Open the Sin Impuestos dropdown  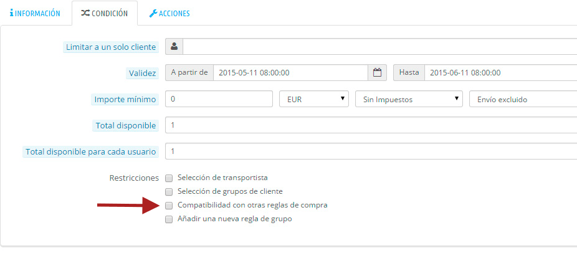pos(409,99)
